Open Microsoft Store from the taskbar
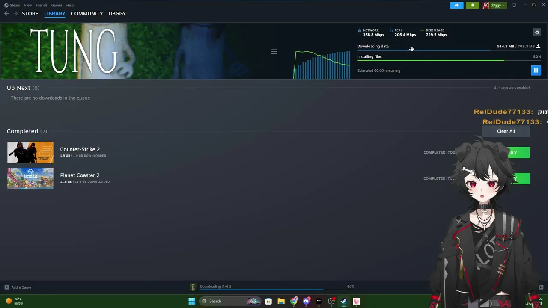 pos(268,301)
